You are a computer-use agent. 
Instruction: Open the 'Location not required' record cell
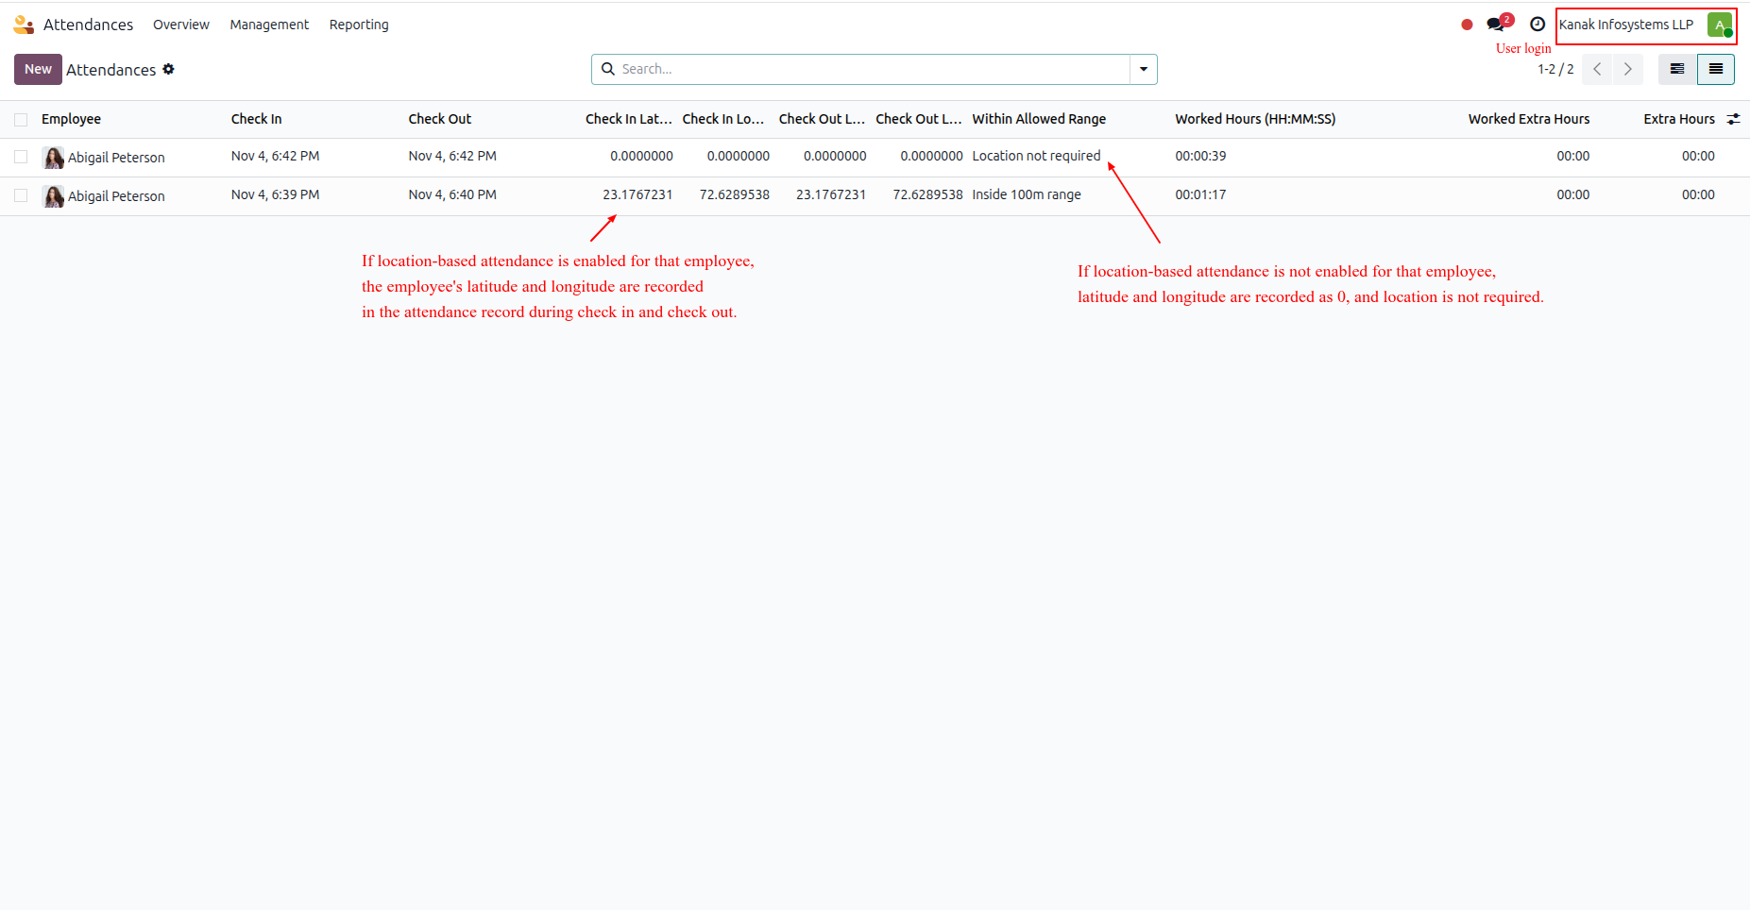pyautogui.click(x=1037, y=156)
